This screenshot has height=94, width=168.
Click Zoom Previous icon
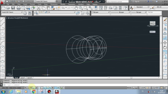click(x=91, y=8)
